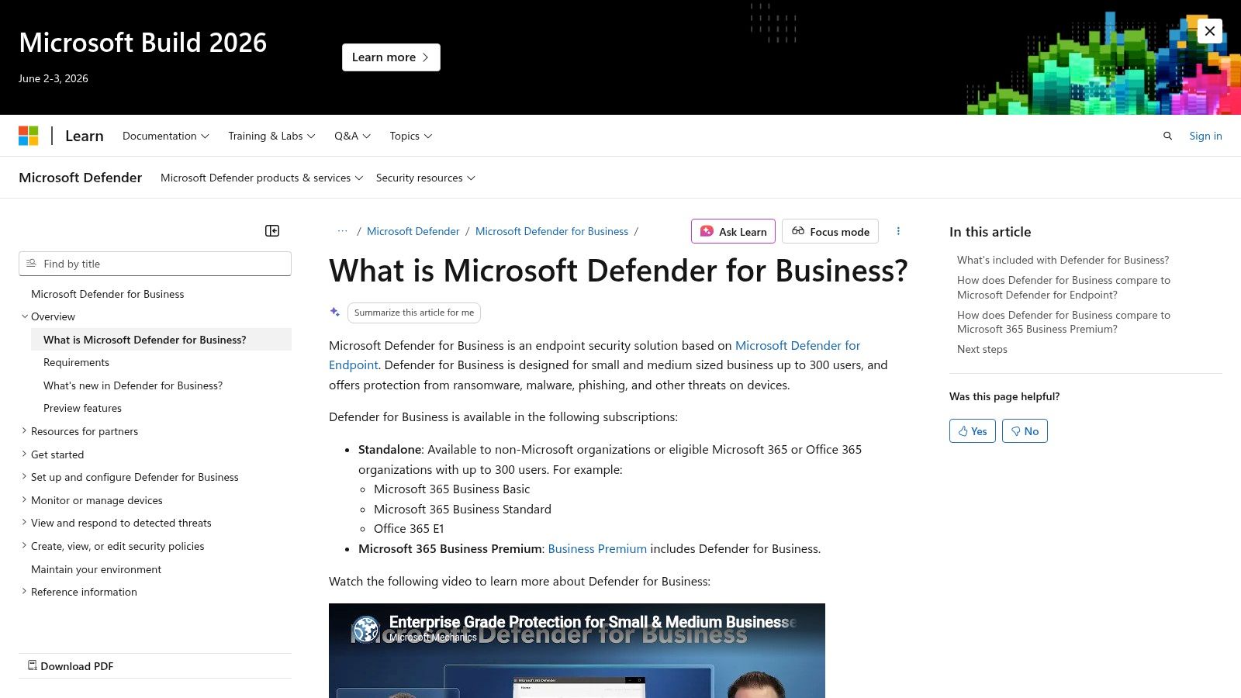The image size is (1241, 698).
Task: Collapse the Overview tree section
Action: tap(25, 316)
